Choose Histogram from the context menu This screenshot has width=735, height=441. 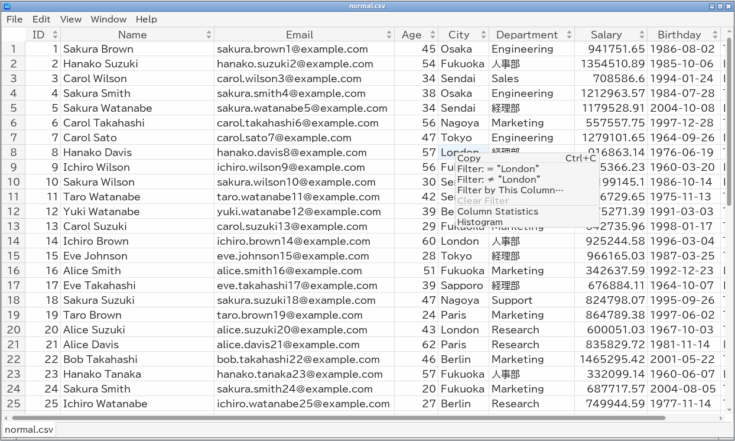point(527,222)
